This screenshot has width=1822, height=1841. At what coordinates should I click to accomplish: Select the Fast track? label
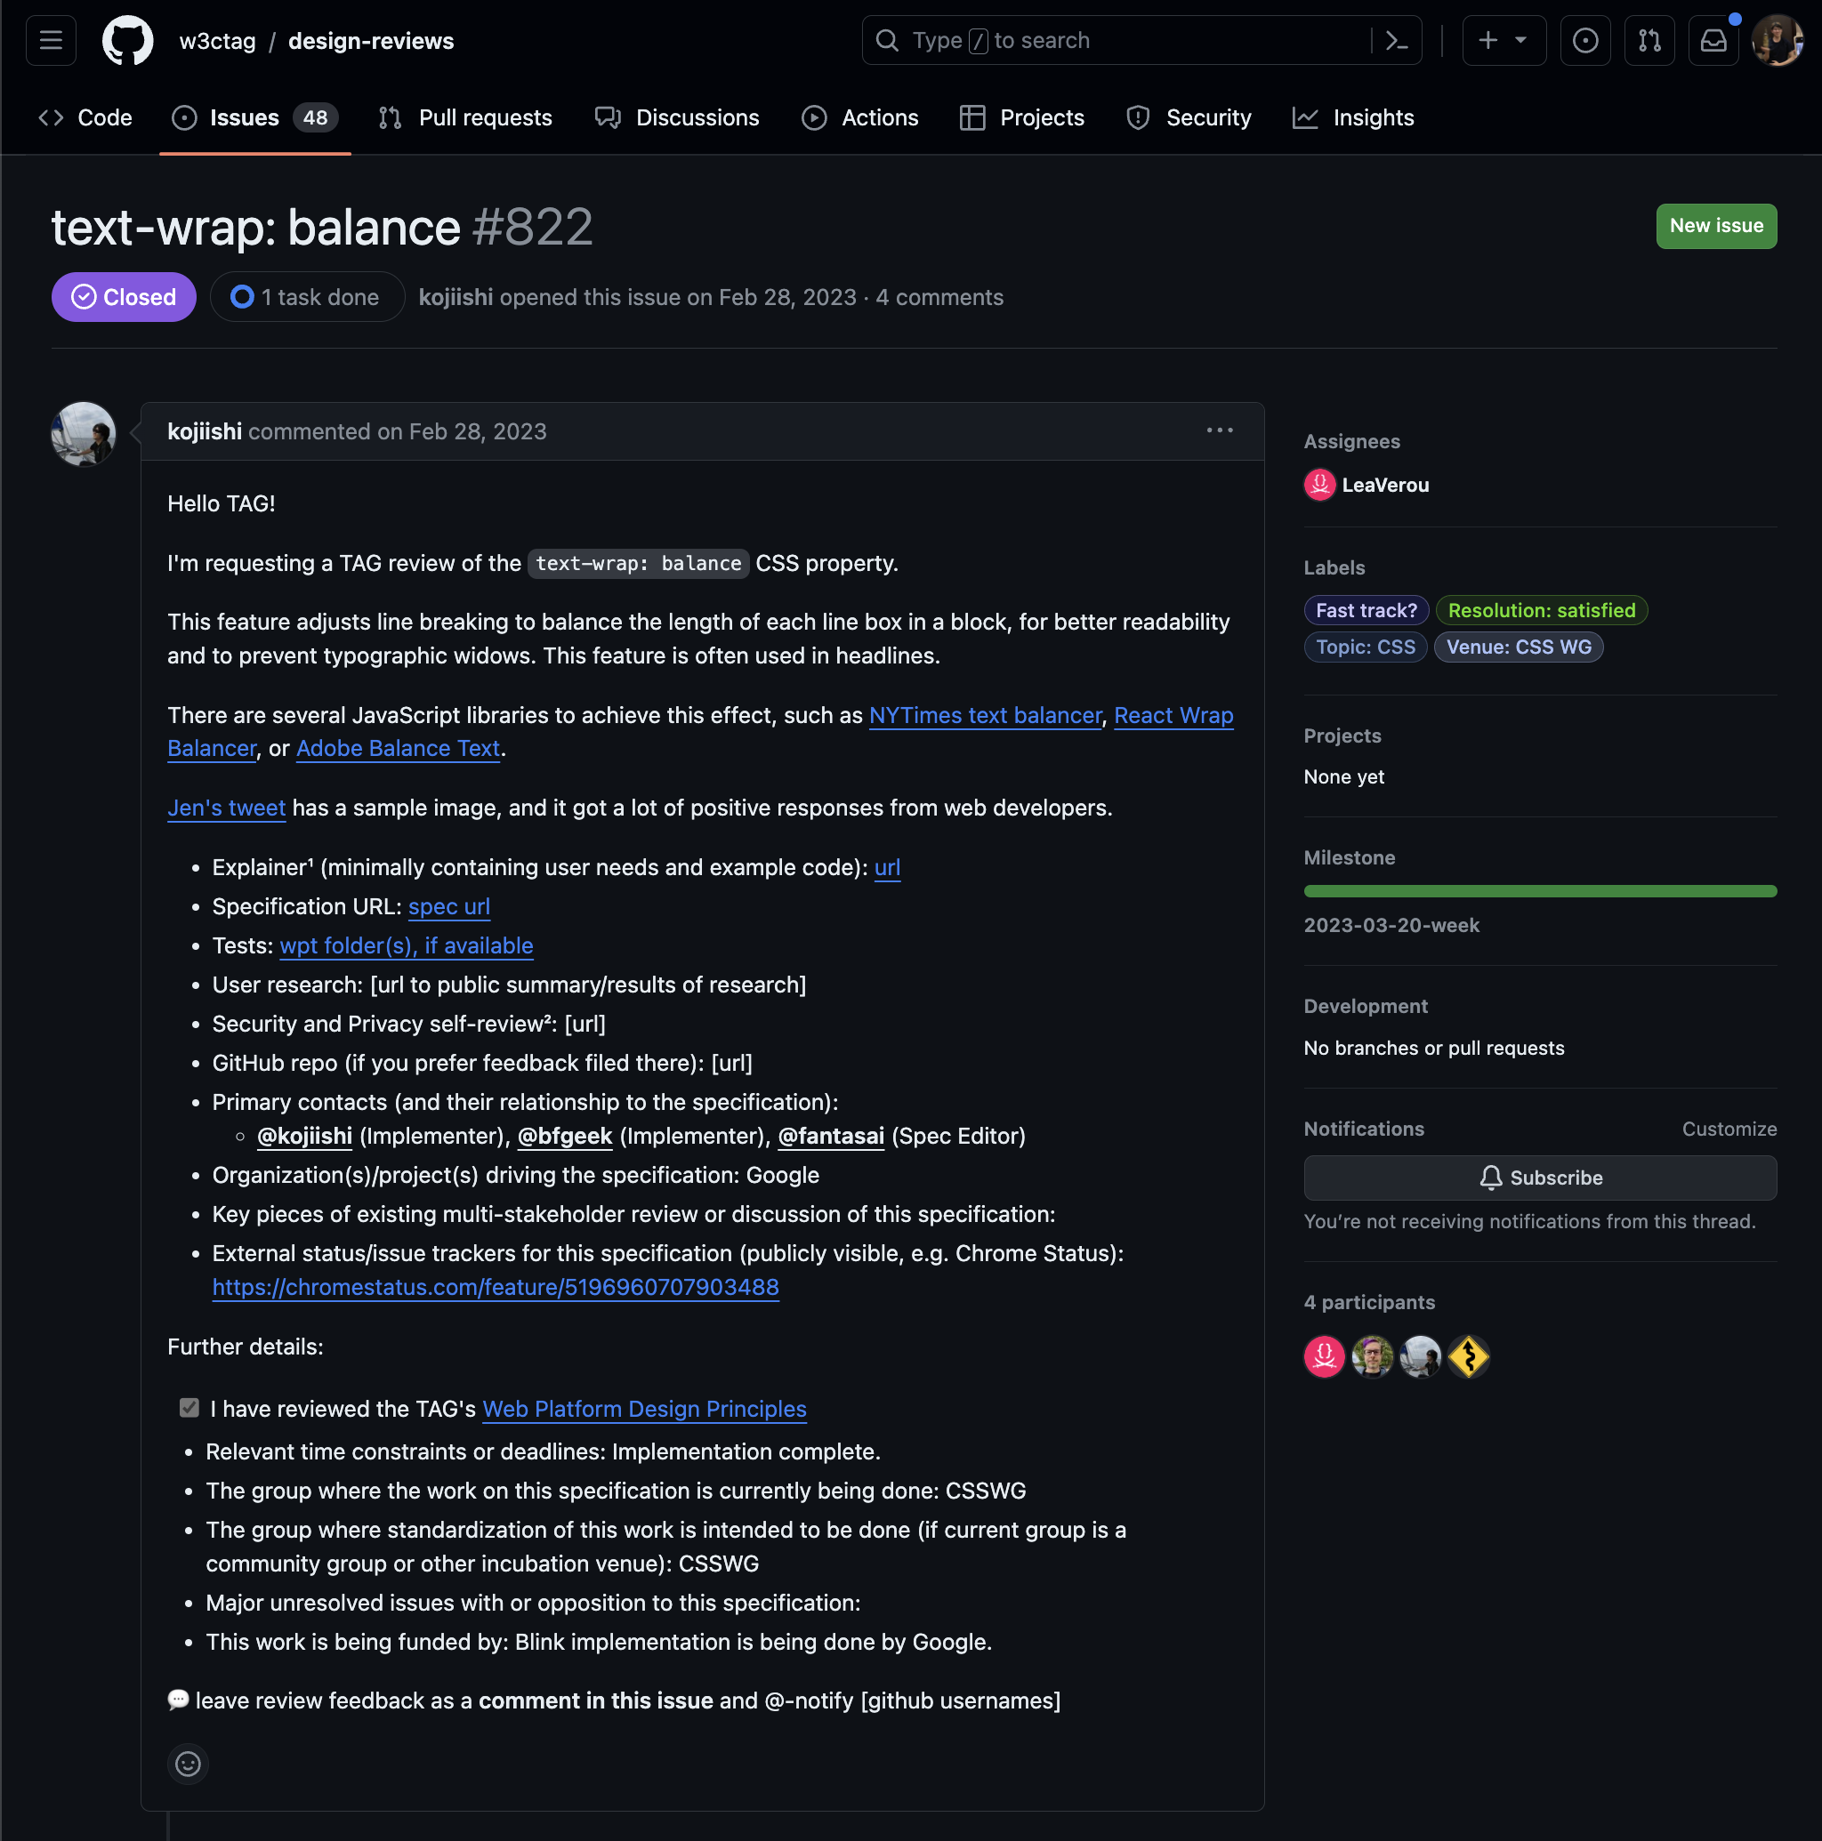click(x=1366, y=611)
